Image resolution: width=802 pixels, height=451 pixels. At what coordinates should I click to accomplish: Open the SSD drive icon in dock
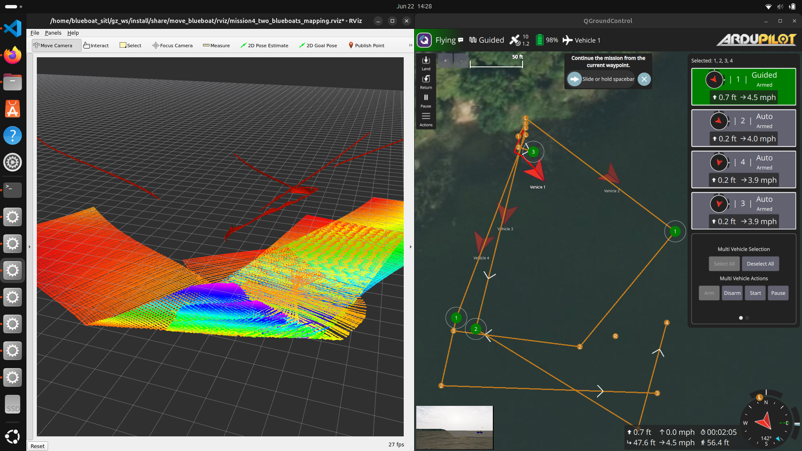point(13,404)
